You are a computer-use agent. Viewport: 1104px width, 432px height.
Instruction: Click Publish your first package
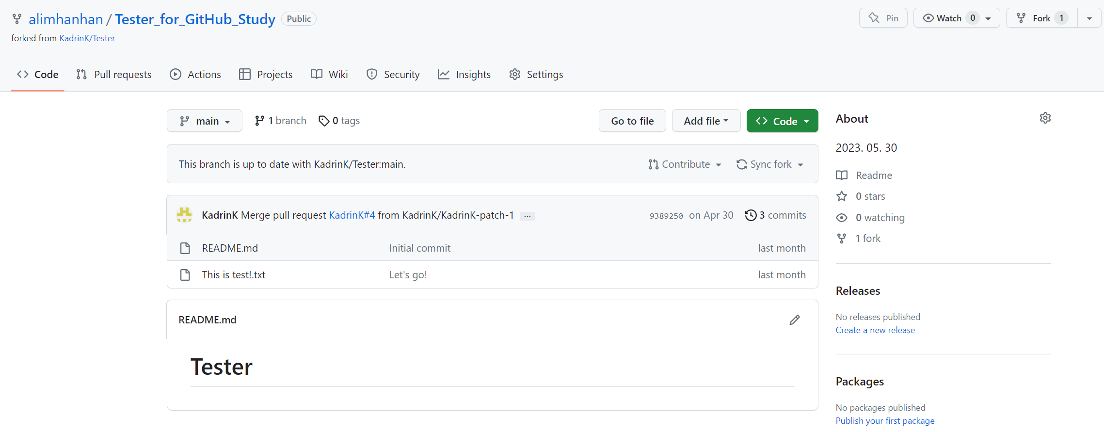tap(885, 421)
